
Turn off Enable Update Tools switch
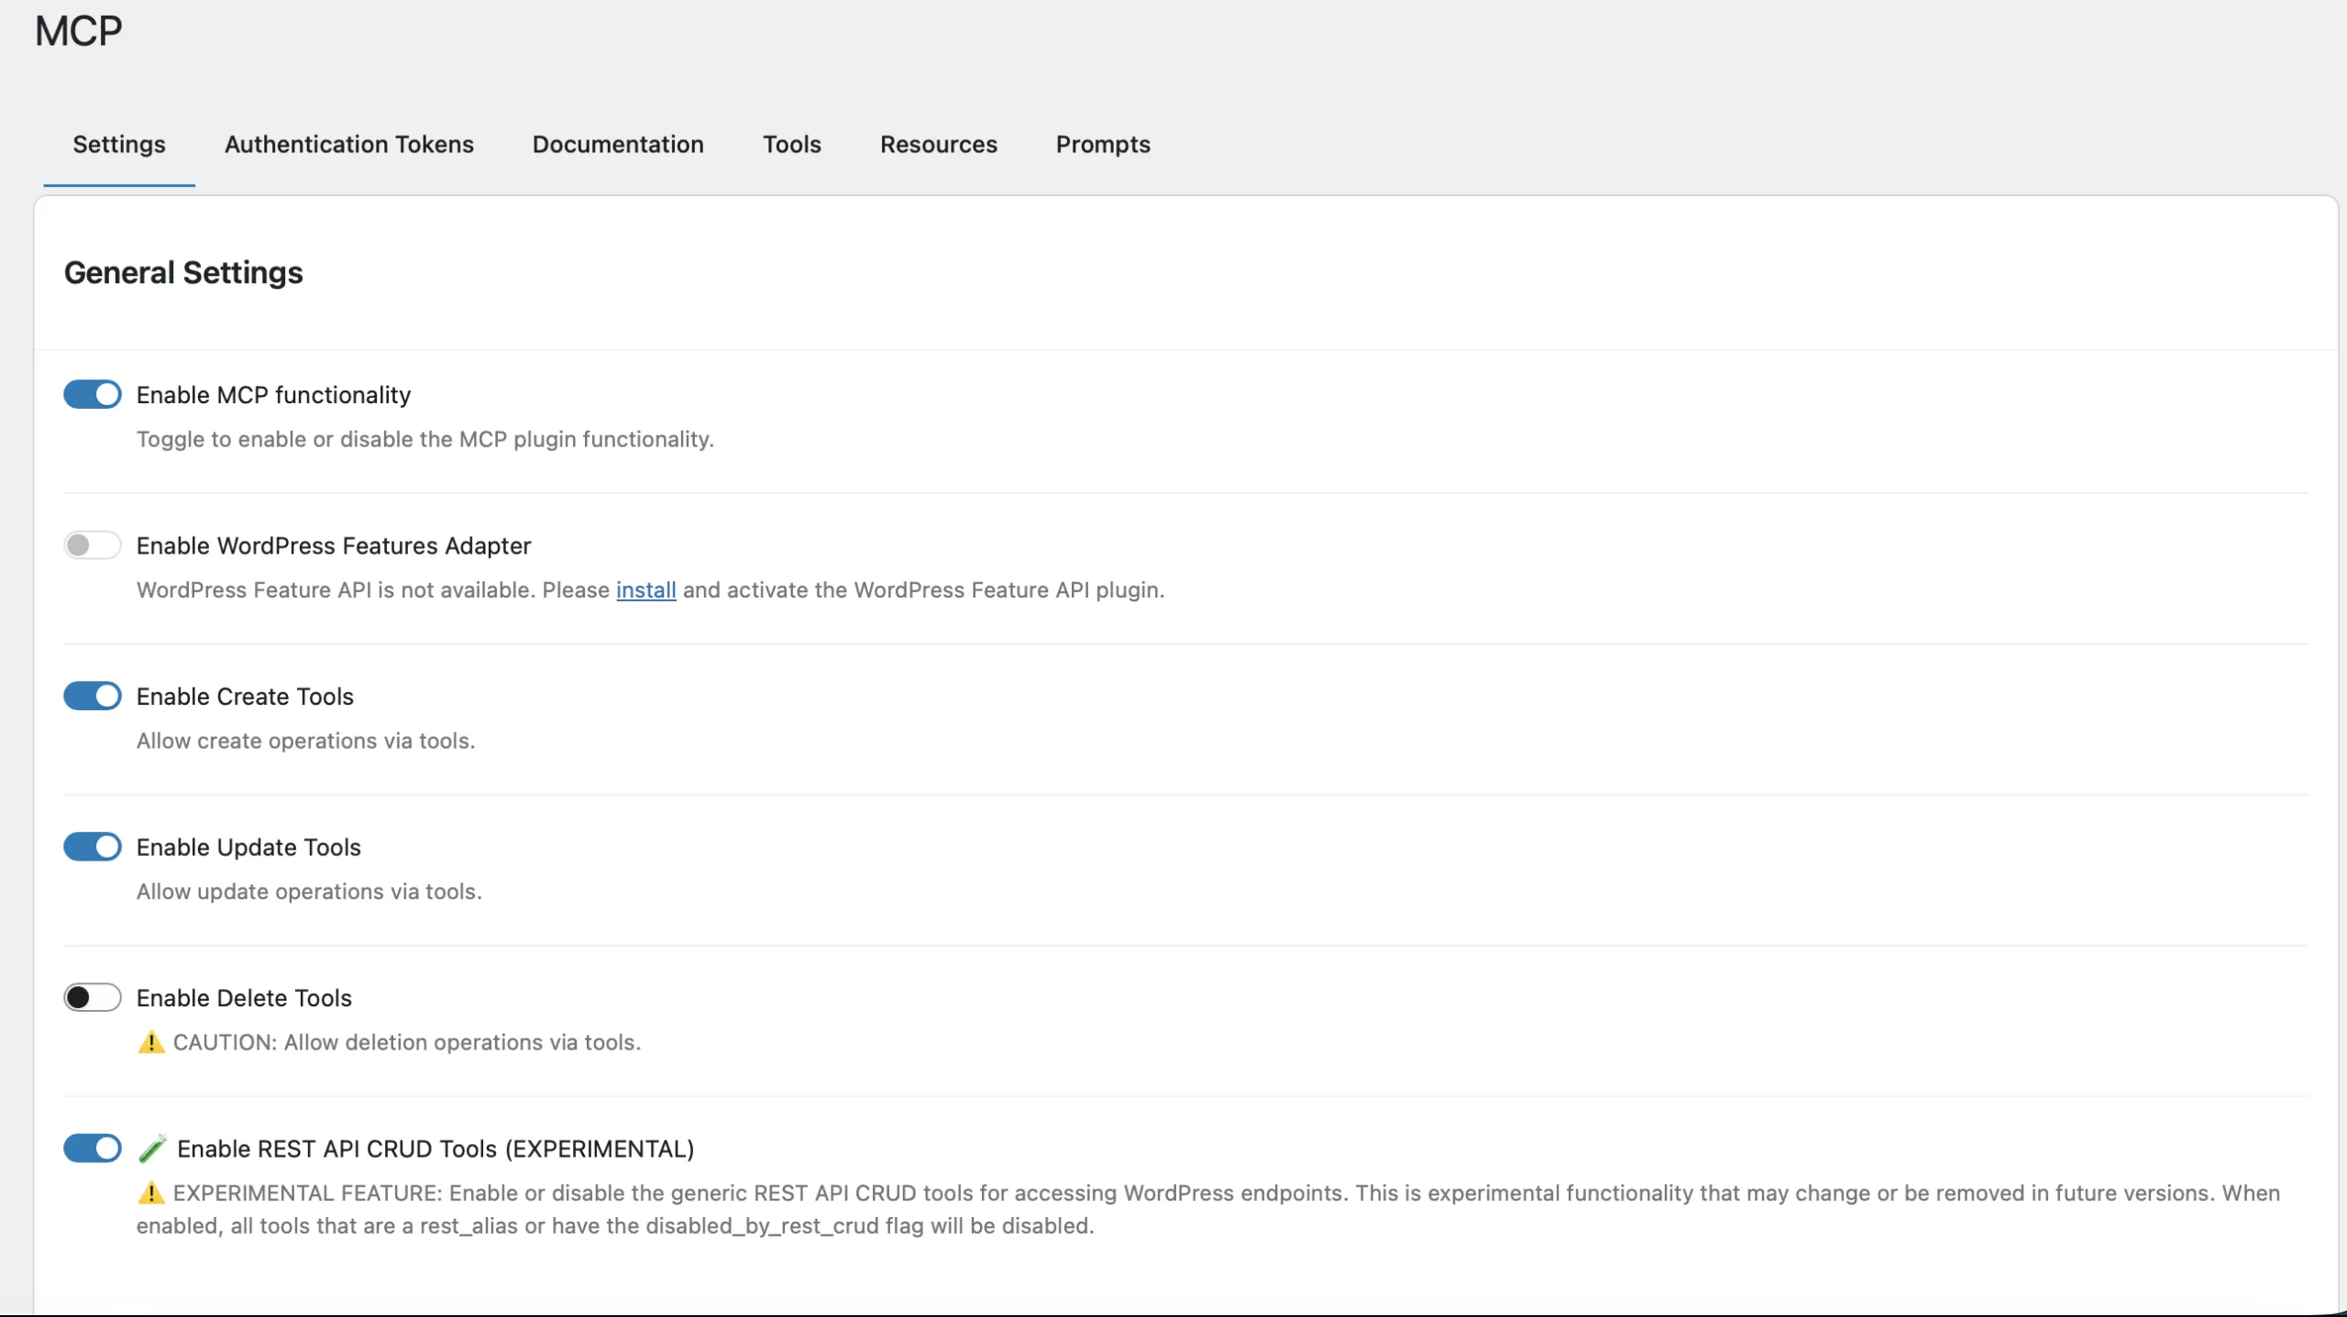click(93, 847)
